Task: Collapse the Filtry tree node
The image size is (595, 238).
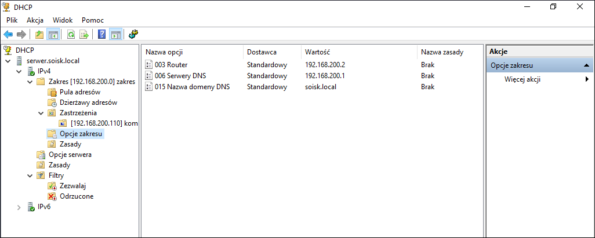Action: click(x=30, y=176)
